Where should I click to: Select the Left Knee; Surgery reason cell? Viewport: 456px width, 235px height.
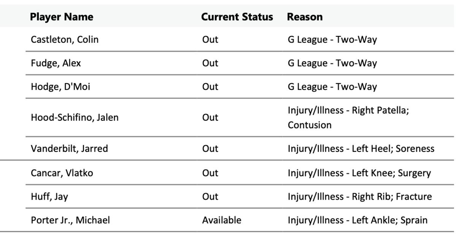[x=359, y=173]
